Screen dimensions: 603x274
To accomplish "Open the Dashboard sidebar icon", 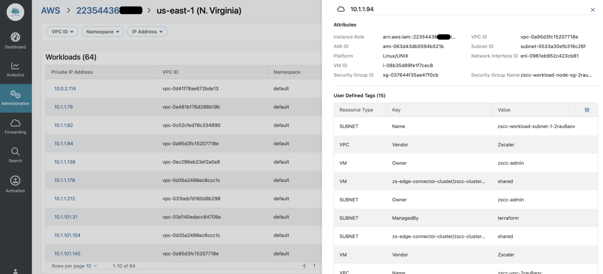I will pos(16,37).
